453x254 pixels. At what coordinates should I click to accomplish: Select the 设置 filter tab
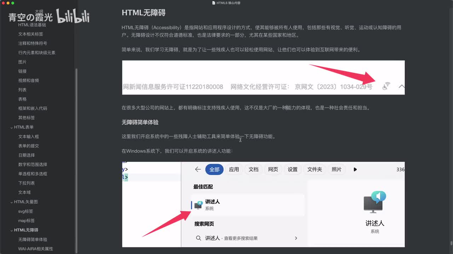point(293,169)
